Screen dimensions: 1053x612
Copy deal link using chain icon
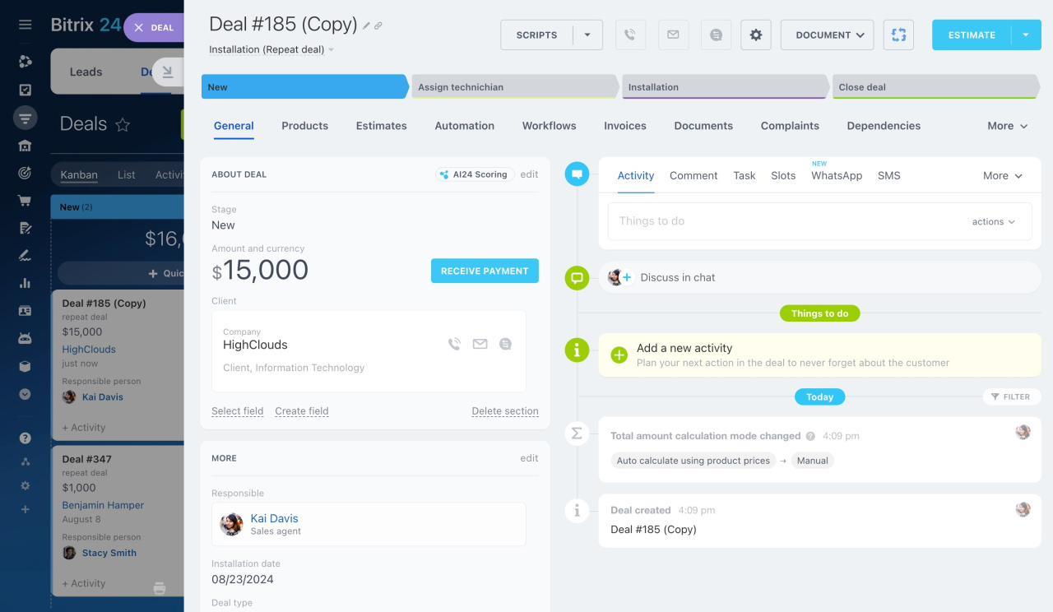click(x=378, y=25)
